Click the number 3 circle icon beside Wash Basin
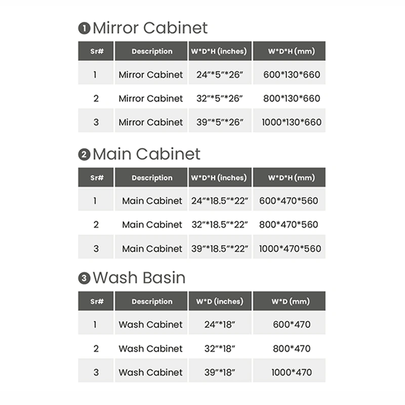This screenshot has height=405, width=405. click(84, 278)
